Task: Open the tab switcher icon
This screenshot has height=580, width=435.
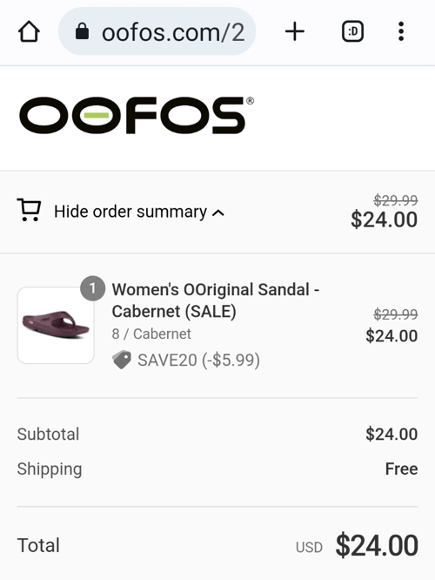Action: click(x=352, y=32)
